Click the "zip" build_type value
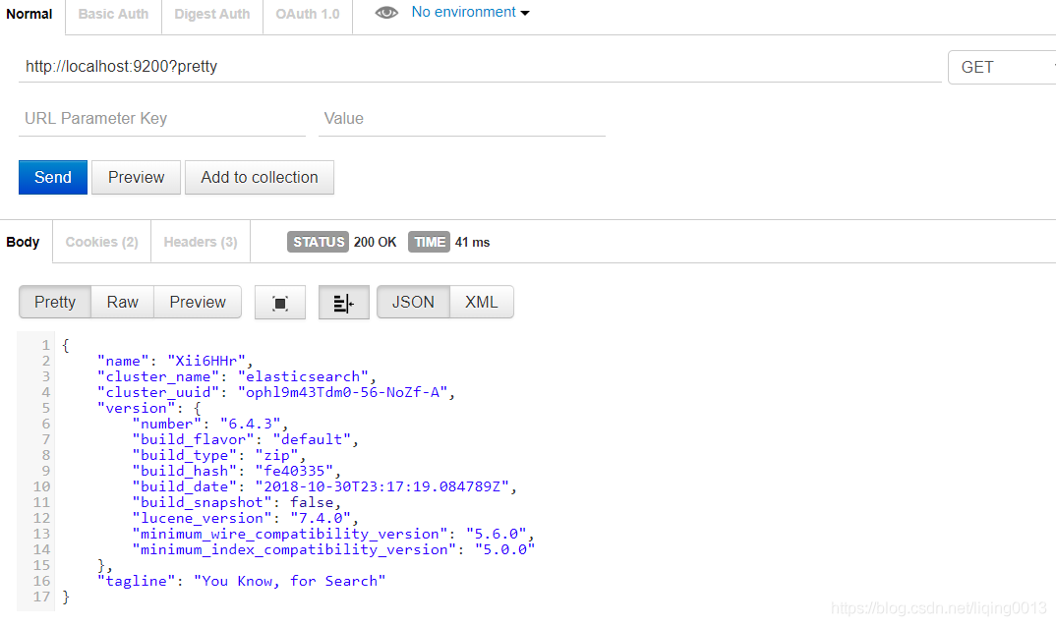The image size is (1056, 626). pos(277,455)
